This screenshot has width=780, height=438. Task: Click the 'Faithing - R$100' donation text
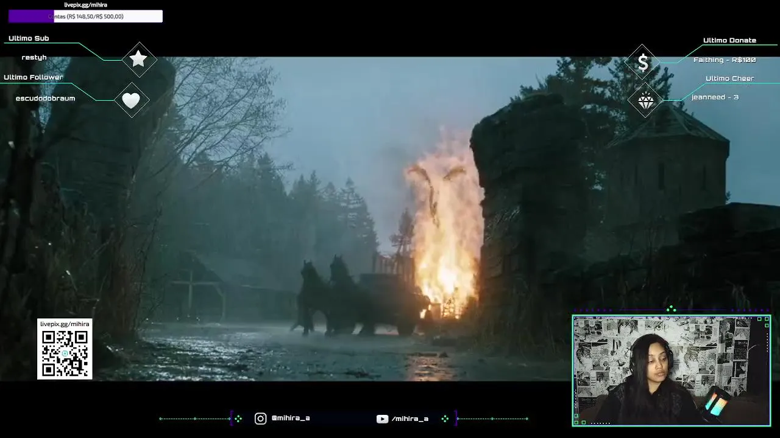click(x=725, y=60)
